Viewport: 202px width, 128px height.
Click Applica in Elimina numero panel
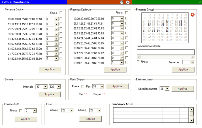click(183, 89)
